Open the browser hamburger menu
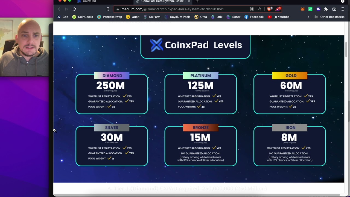This screenshot has width=350, height=197. 343,9
